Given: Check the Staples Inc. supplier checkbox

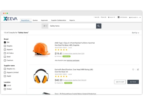Looking at the screenshot, I should pyautogui.click(x=5, y=69).
